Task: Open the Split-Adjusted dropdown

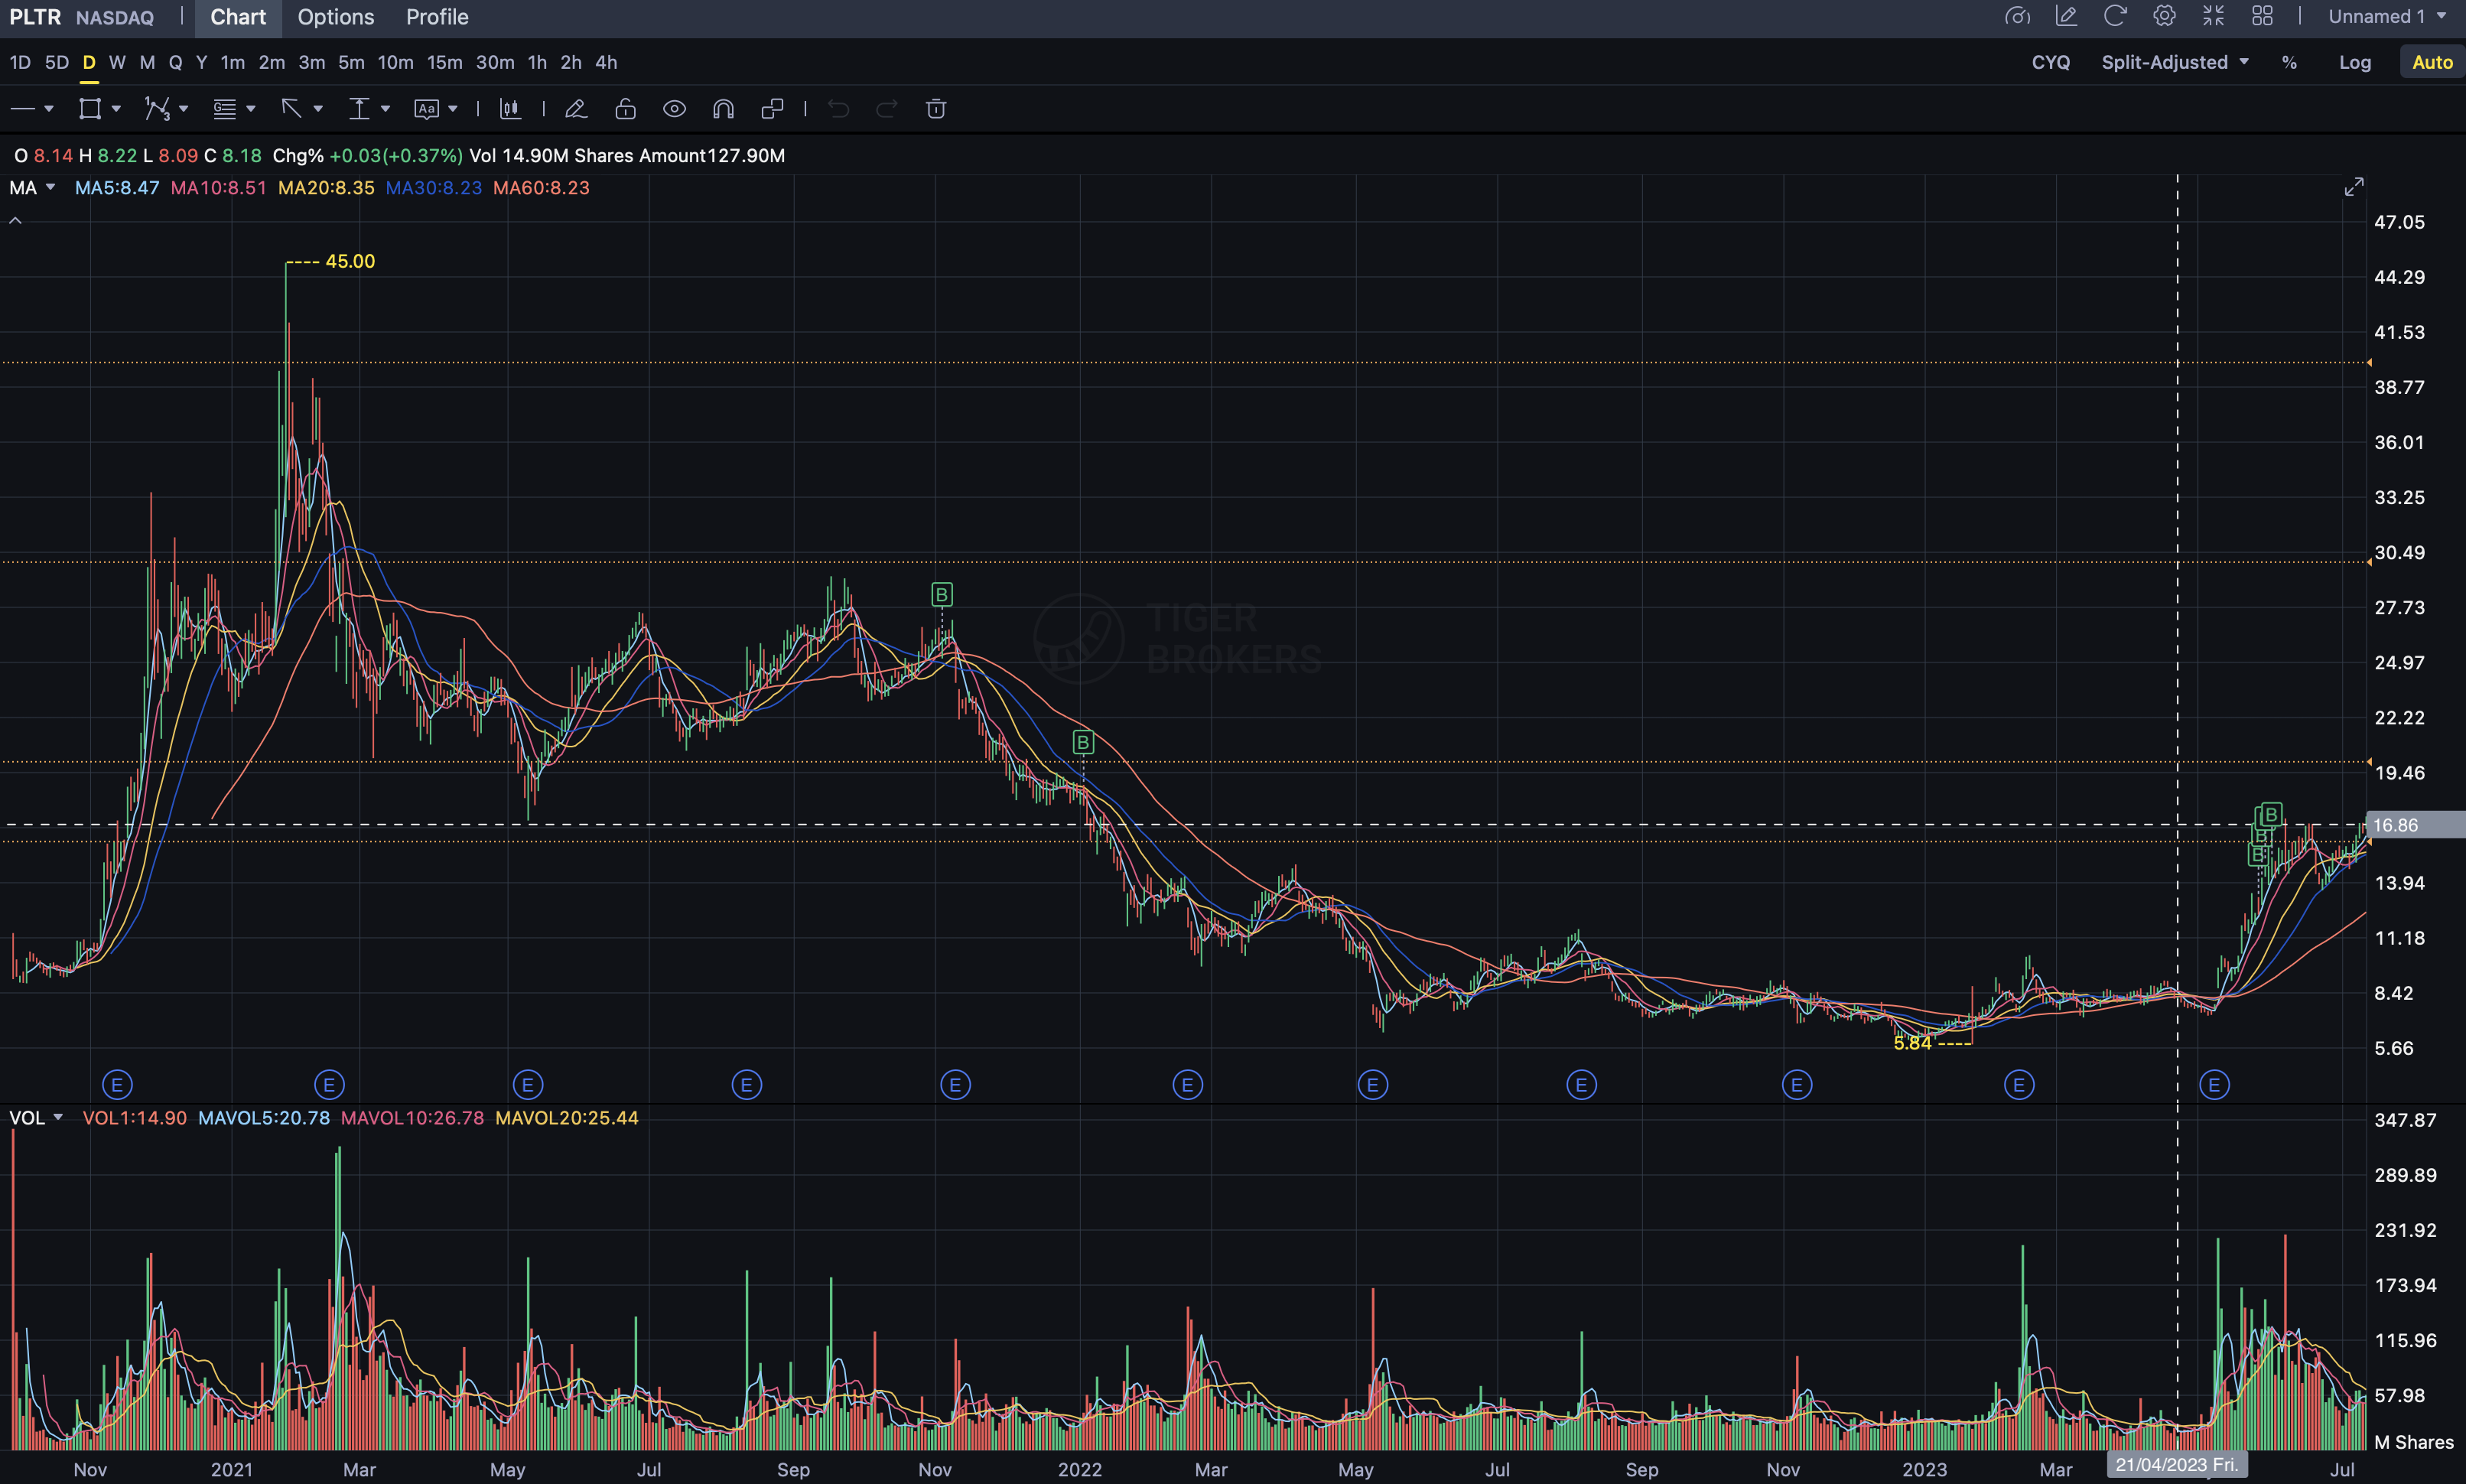Action: point(2175,62)
